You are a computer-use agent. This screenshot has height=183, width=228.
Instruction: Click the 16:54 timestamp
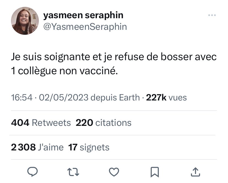tap(22, 97)
